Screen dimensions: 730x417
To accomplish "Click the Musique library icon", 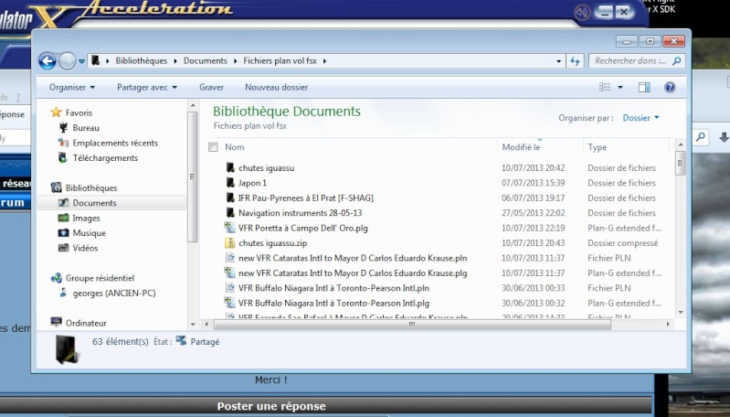I will click(x=63, y=232).
